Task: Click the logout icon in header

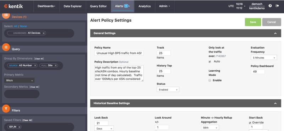Action: (277, 6)
